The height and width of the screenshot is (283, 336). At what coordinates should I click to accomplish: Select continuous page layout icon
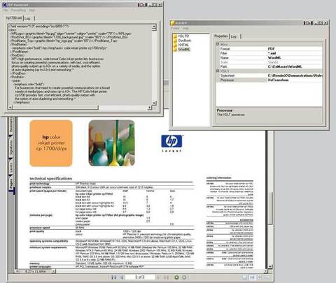[x=252, y=277]
